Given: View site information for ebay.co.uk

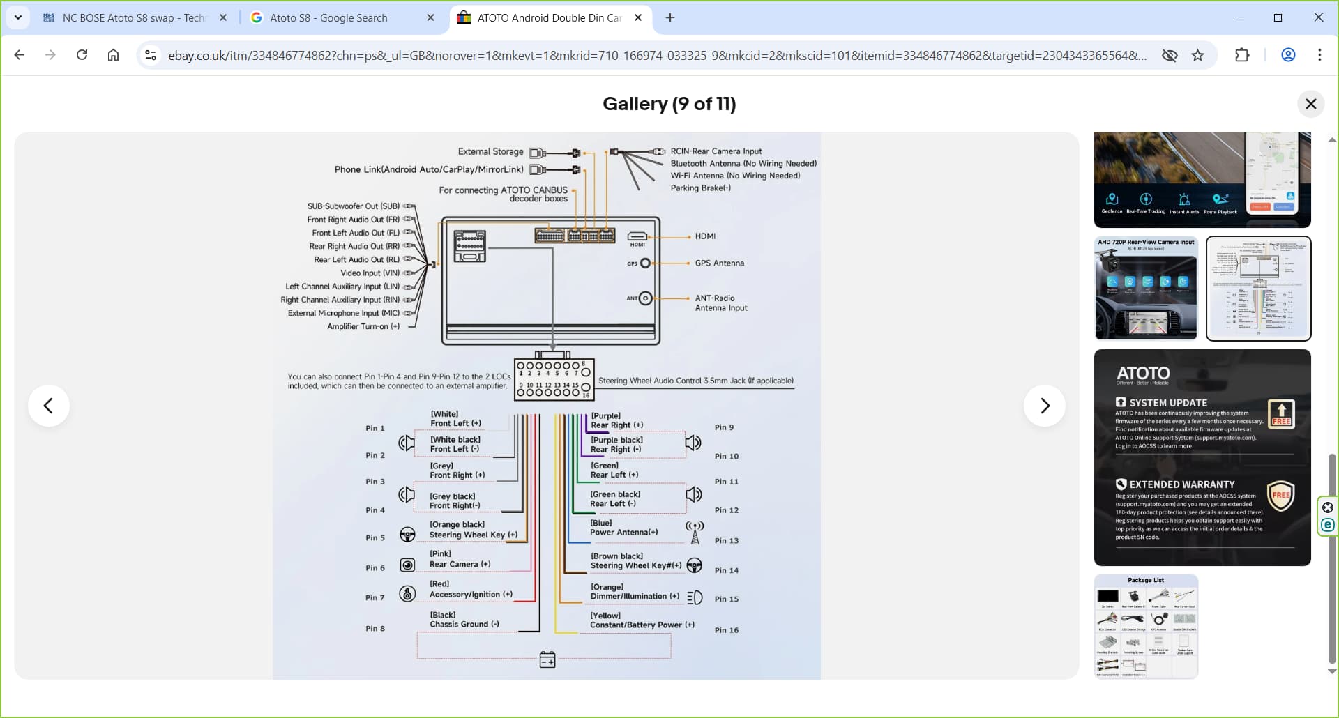Looking at the screenshot, I should click(x=150, y=55).
